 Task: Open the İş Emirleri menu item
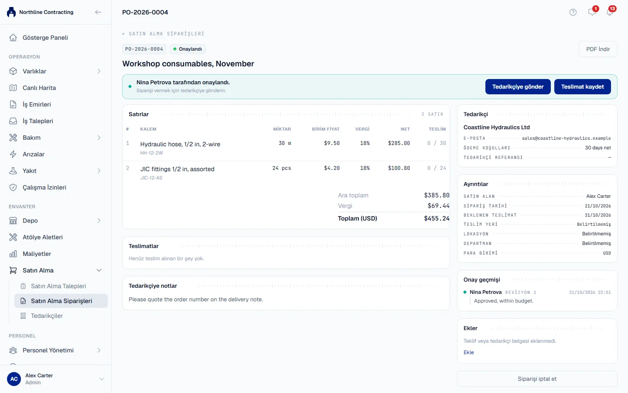[x=56, y=104]
